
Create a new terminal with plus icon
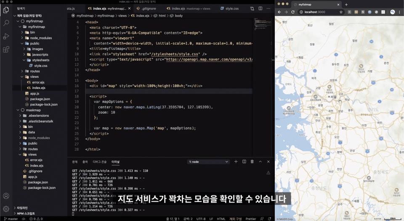tap(236, 162)
